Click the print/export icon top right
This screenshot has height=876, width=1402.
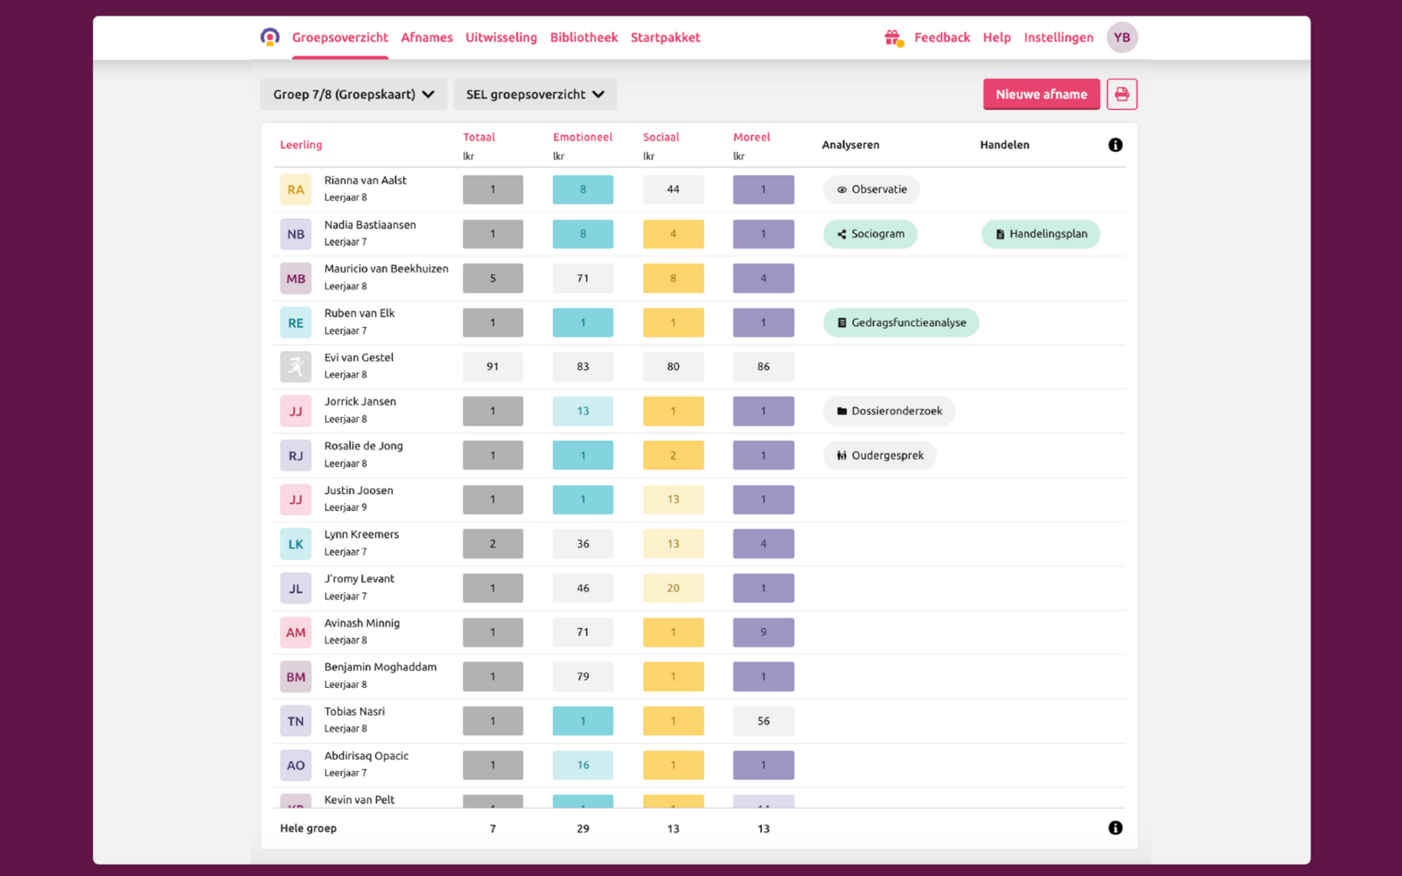1121,94
